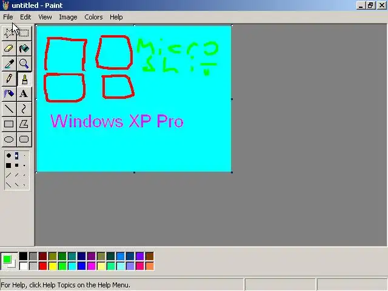The width and height of the screenshot is (388, 291).
Task: Select the Curve tool
Action: 24,109
